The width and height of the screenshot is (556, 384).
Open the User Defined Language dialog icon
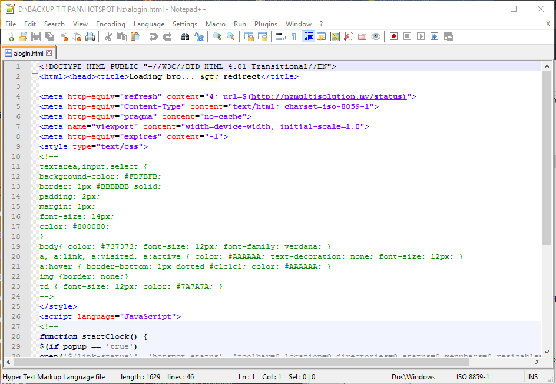[321, 36]
